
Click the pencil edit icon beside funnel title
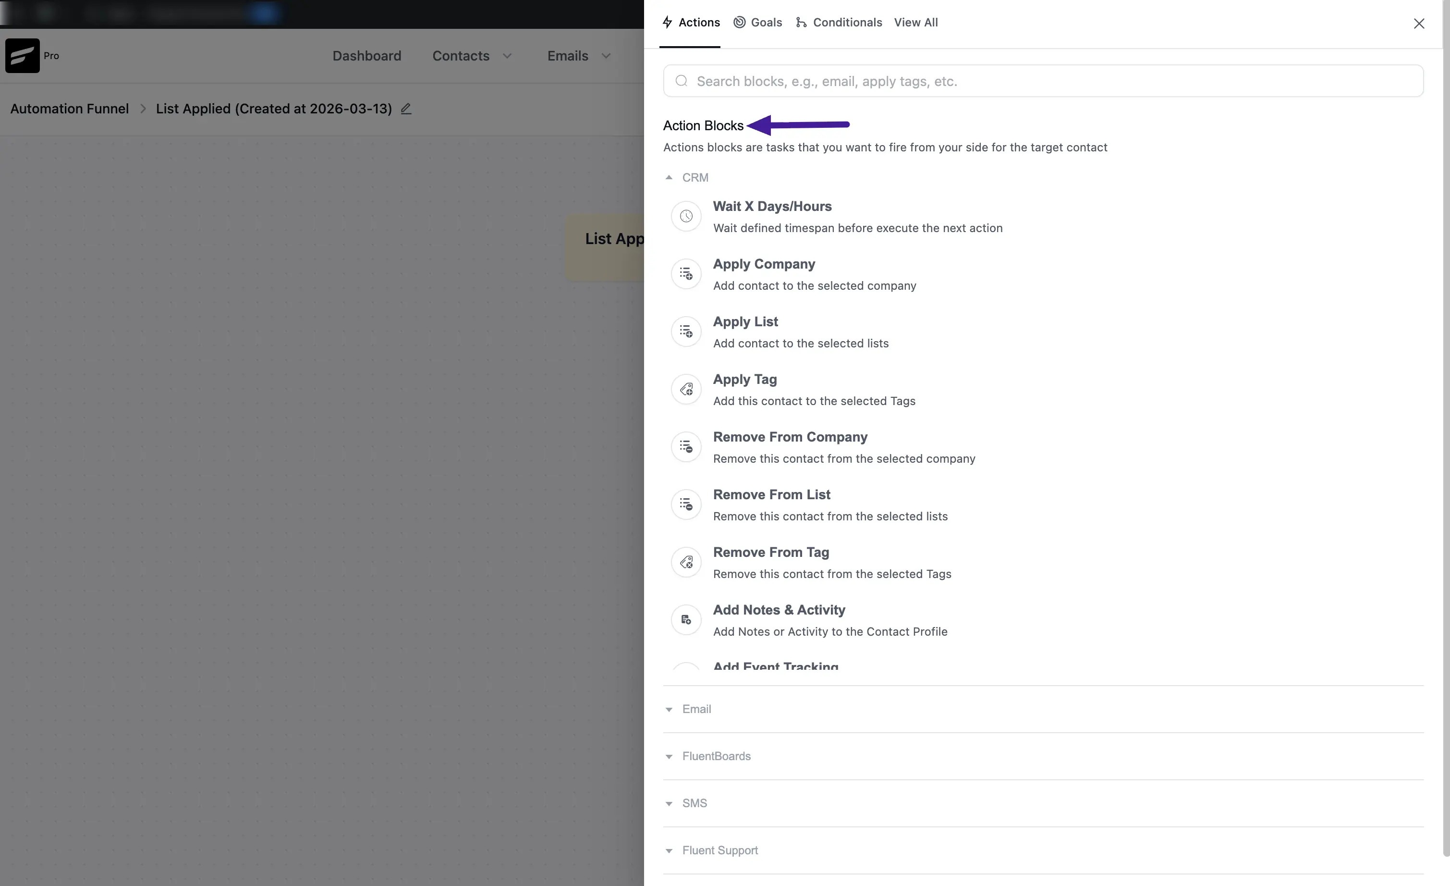point(406,109)
